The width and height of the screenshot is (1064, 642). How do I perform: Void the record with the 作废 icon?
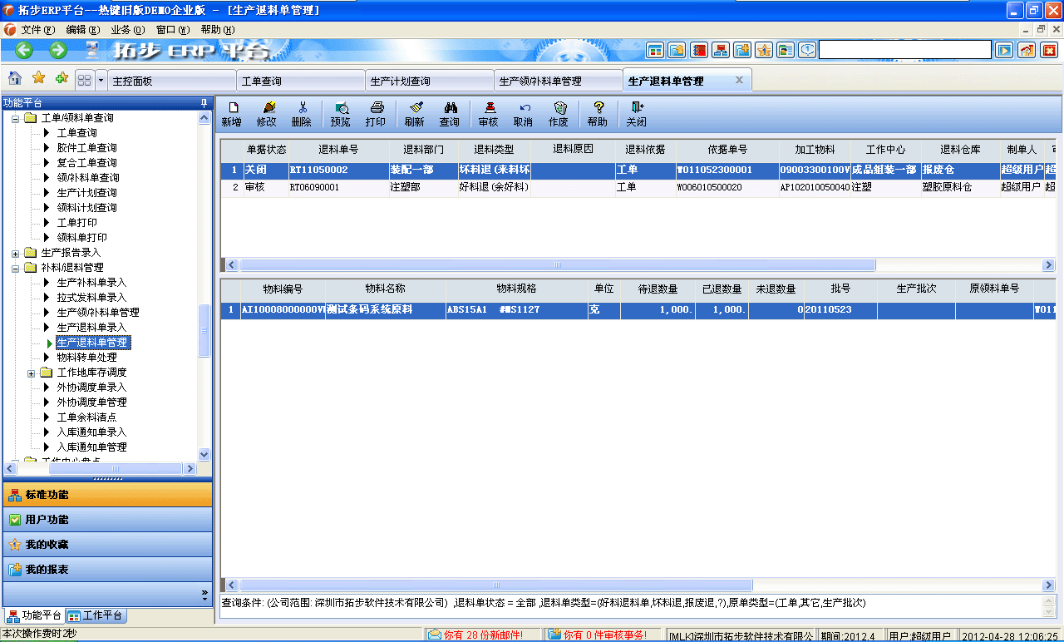click(559, 113)
